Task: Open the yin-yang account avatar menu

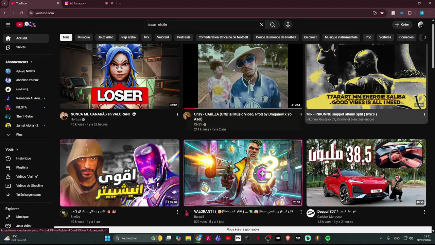Action: [421, 24]
